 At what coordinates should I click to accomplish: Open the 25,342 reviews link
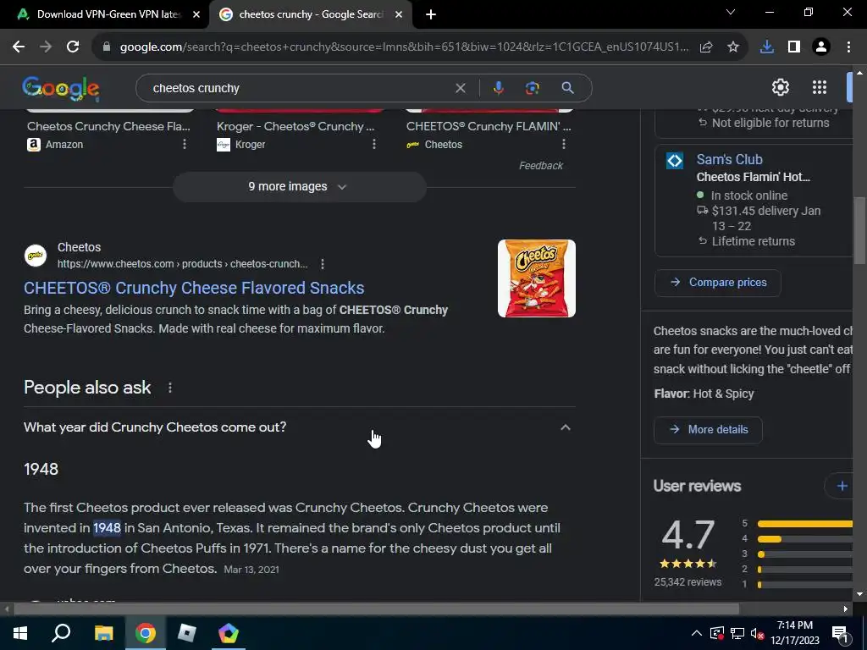pyautogui.click(x=688, y=582)
